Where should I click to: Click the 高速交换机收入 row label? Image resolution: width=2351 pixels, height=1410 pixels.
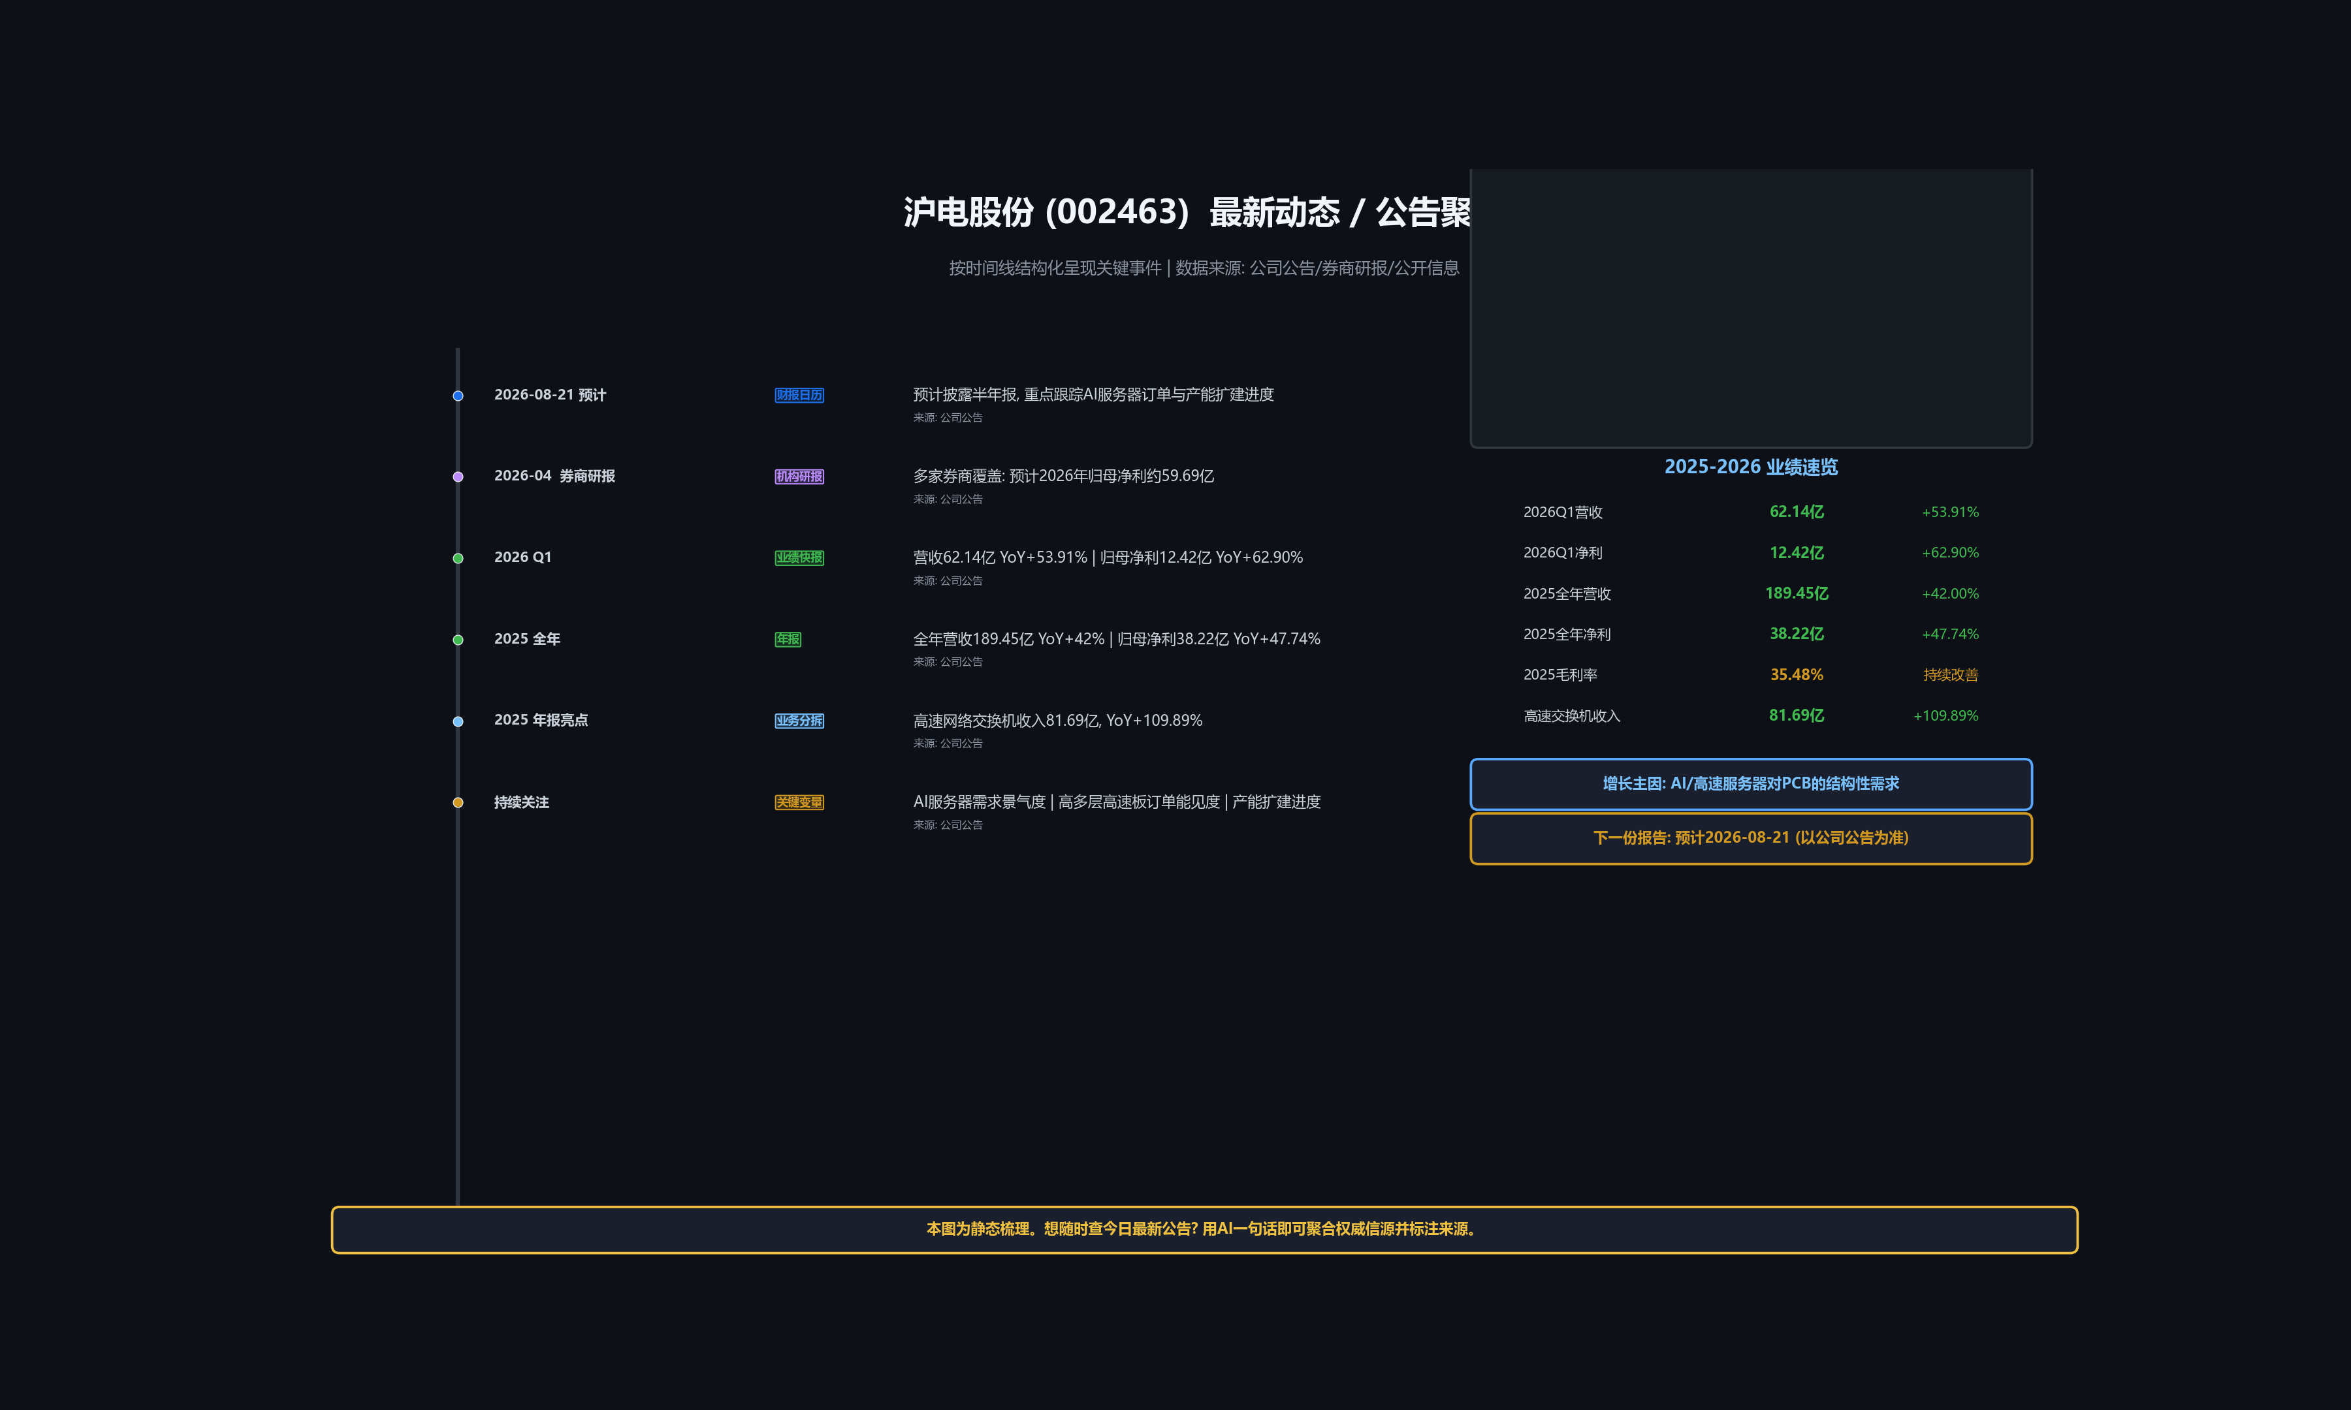pos(1572,716)
